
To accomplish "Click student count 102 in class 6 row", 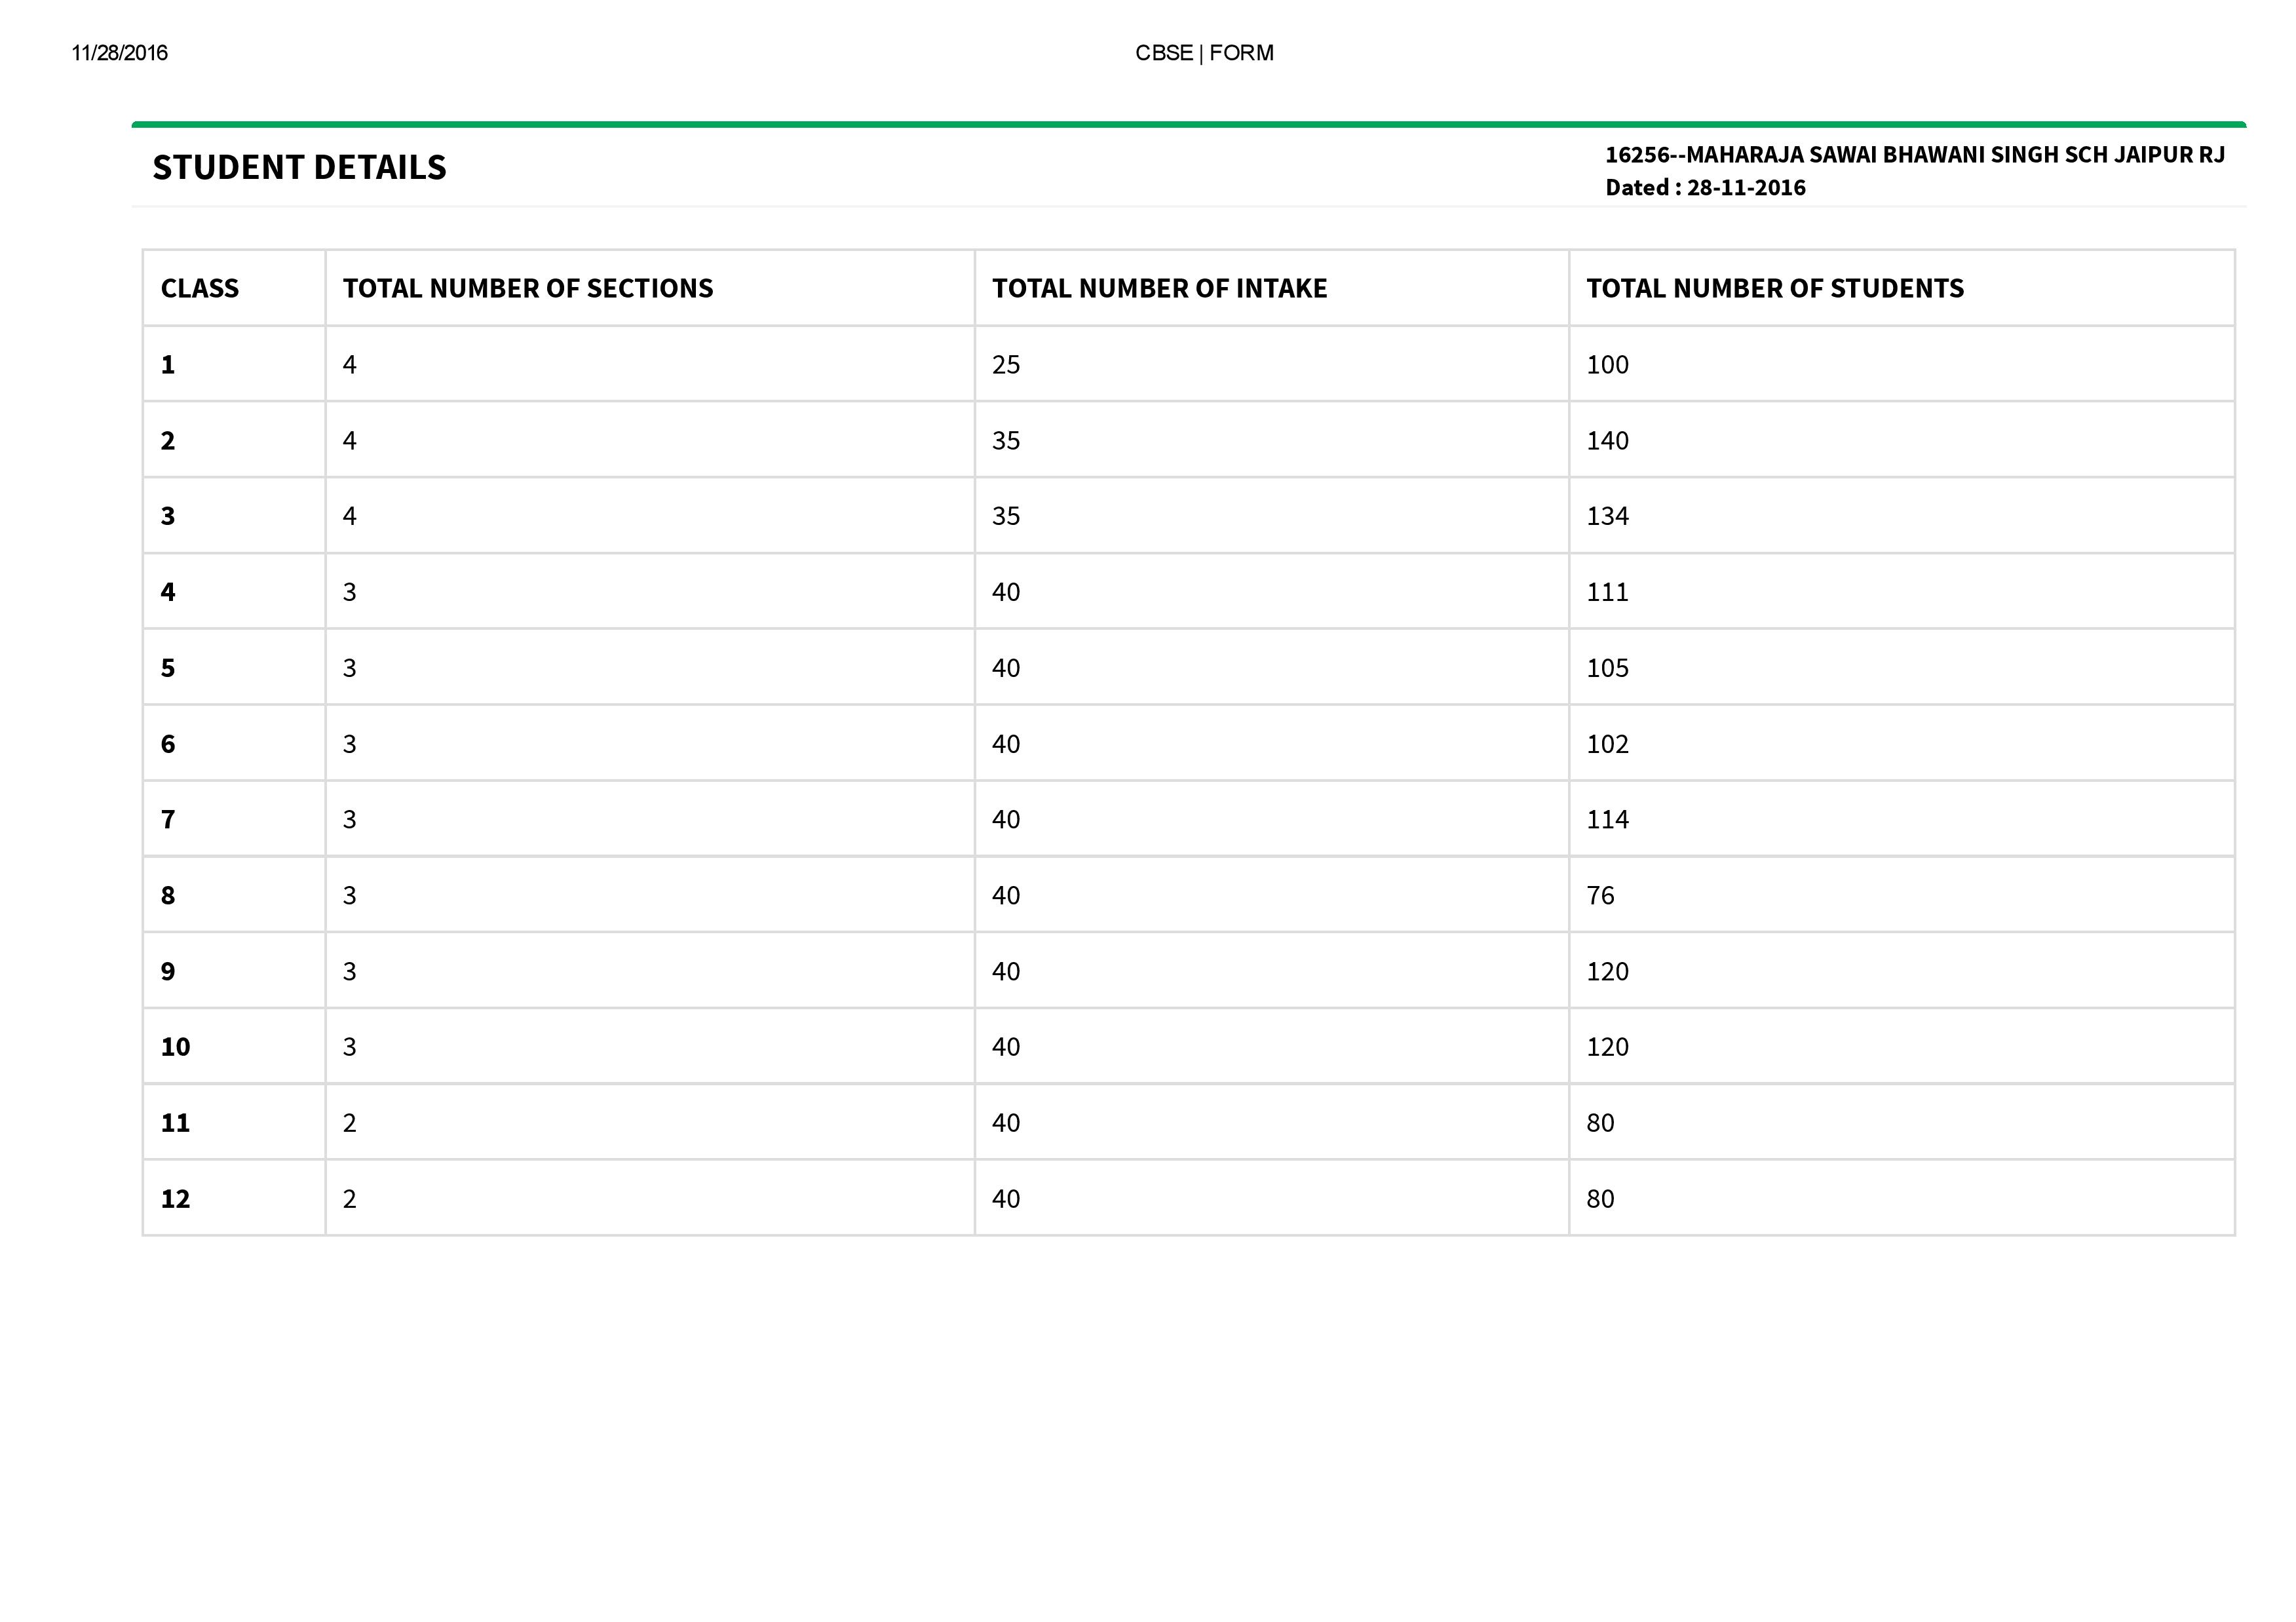I will tap(1607, 744).
